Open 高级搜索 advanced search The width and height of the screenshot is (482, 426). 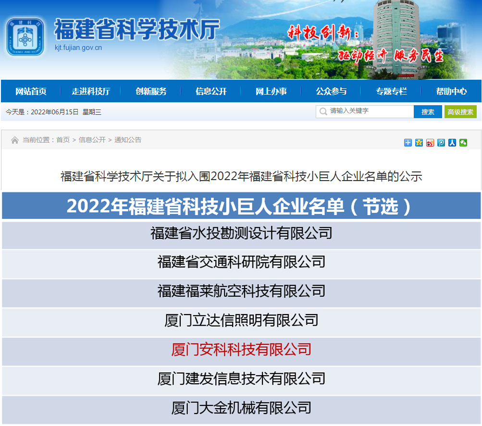pyautogui.click(x=460, y=112)
